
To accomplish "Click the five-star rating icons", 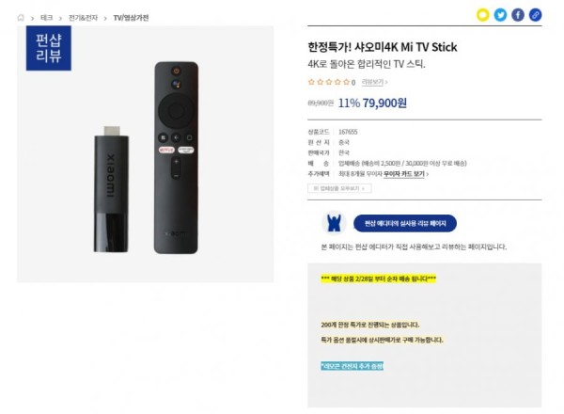I will 329,82.
